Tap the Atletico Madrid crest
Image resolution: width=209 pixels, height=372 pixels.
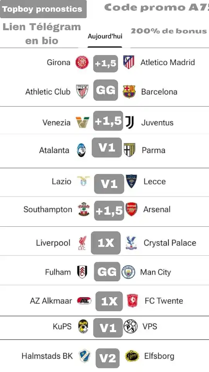tap(128, 62)
